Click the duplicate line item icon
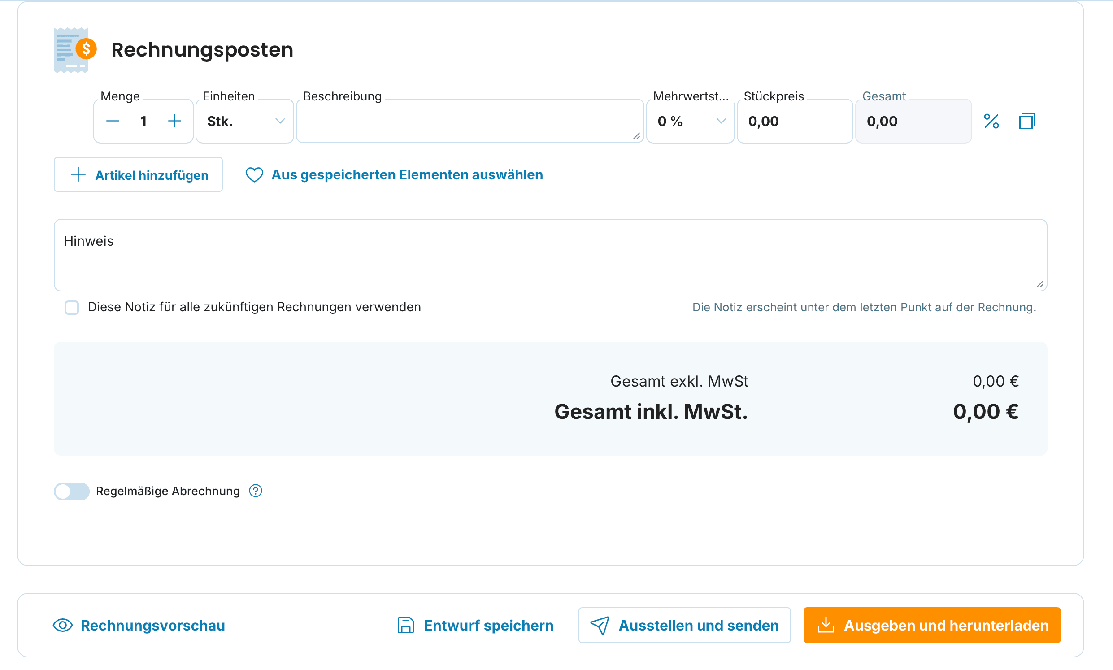This screenshot has width=1113, height=670. (x=1027, y=121)
